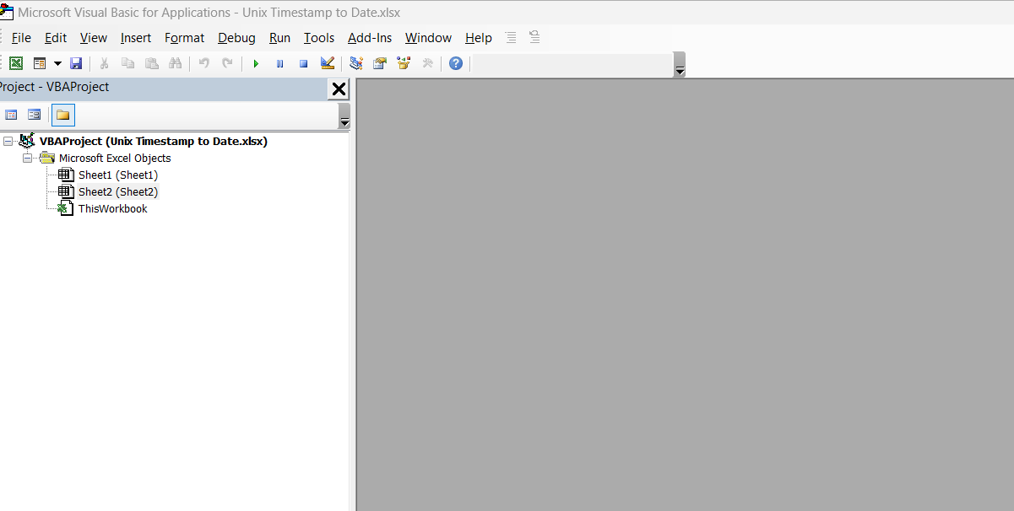Select the Microsoft Excel Objects folder
This screenshot has height=511, width=1014.
click(115, 159)
